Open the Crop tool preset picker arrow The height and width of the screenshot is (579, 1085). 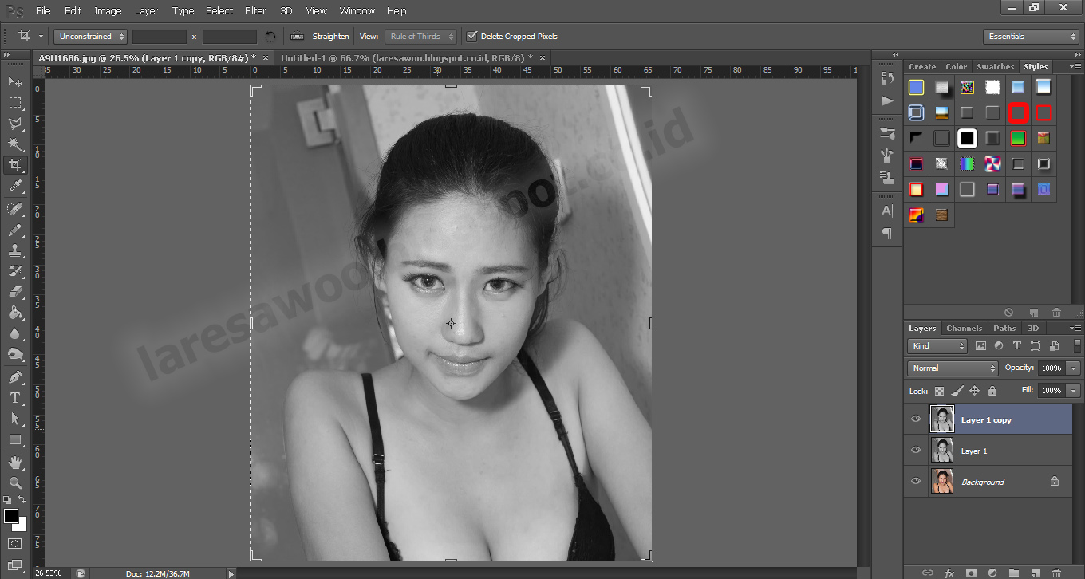click(41, 37)
